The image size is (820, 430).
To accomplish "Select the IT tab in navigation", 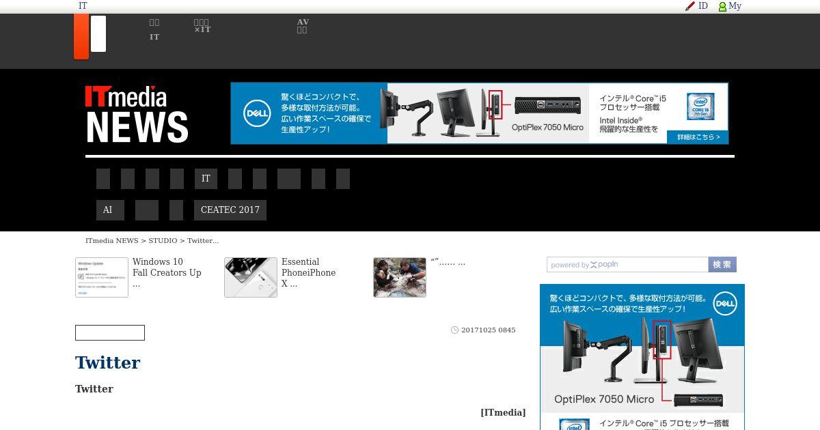I will (206, 179).
